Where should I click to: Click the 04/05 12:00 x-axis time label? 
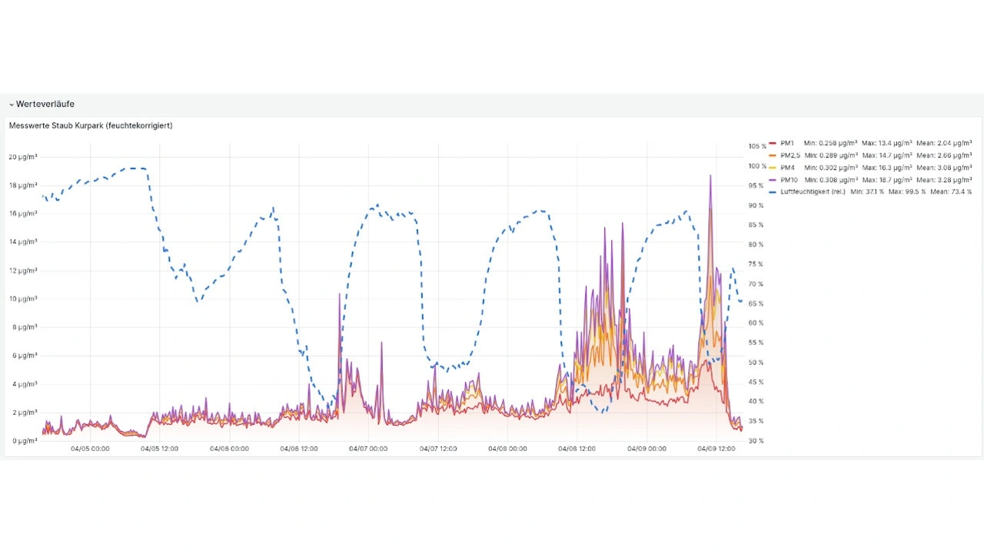click(159, 449)
